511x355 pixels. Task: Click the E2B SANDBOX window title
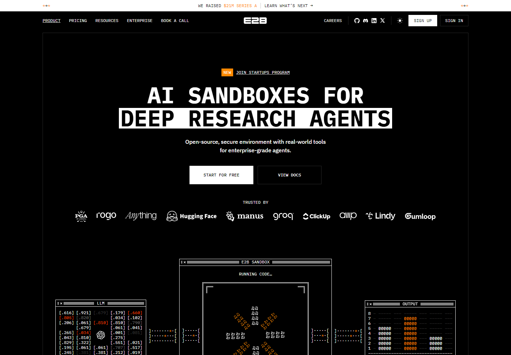tap(255, 262)
